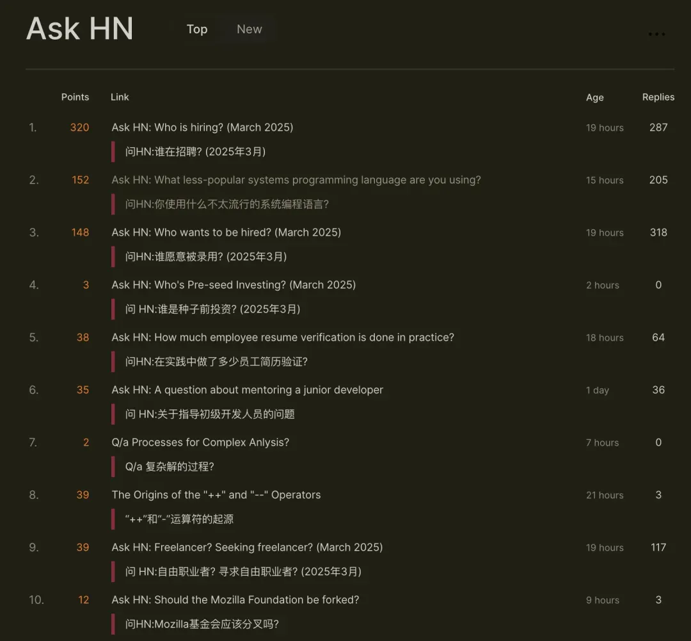691x641 pixels.
Task: Open the employee resume verification question
Action: (x=282, y=337)
